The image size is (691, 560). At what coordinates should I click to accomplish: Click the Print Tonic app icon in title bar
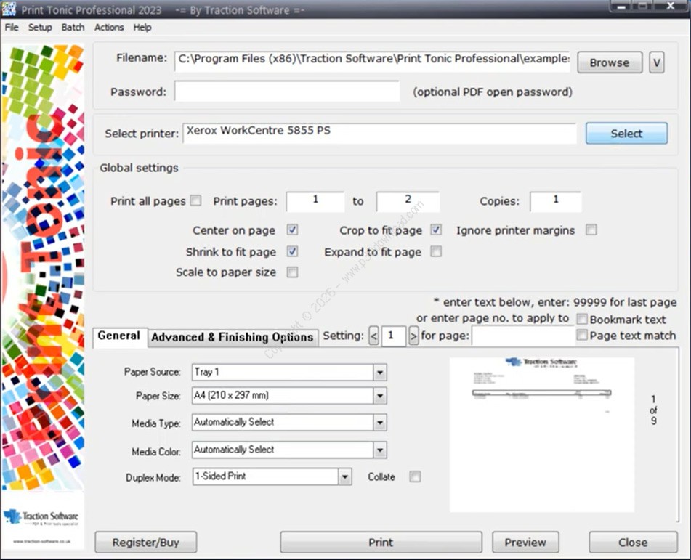tap(9, 9)
